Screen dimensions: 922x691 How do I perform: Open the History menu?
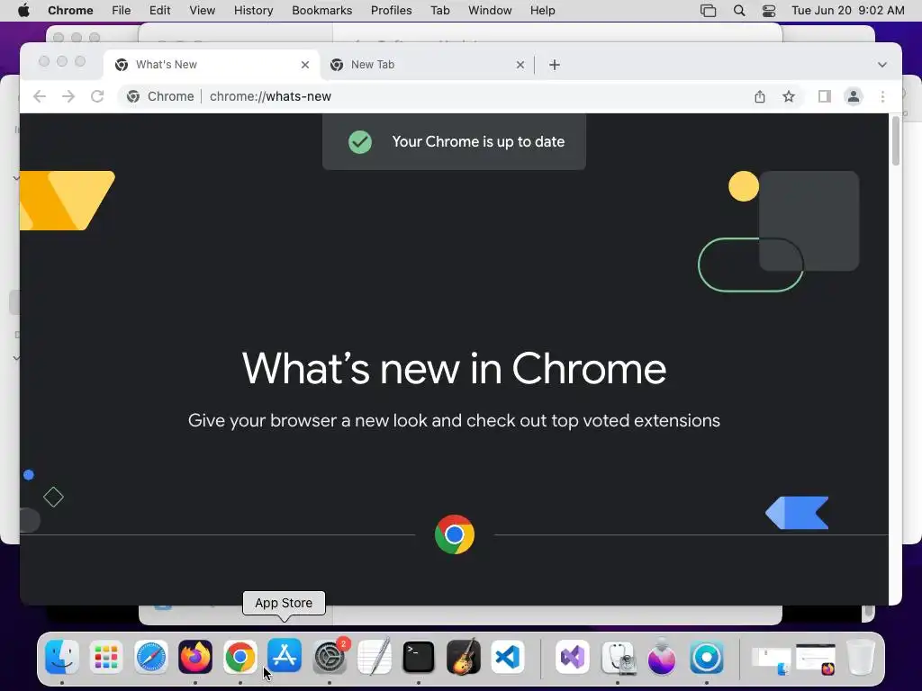pos(253,11)
